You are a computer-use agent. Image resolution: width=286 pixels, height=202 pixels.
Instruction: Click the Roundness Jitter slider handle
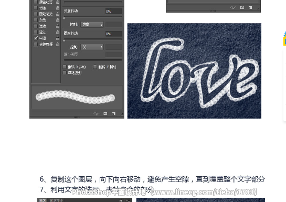click(64, 40)
